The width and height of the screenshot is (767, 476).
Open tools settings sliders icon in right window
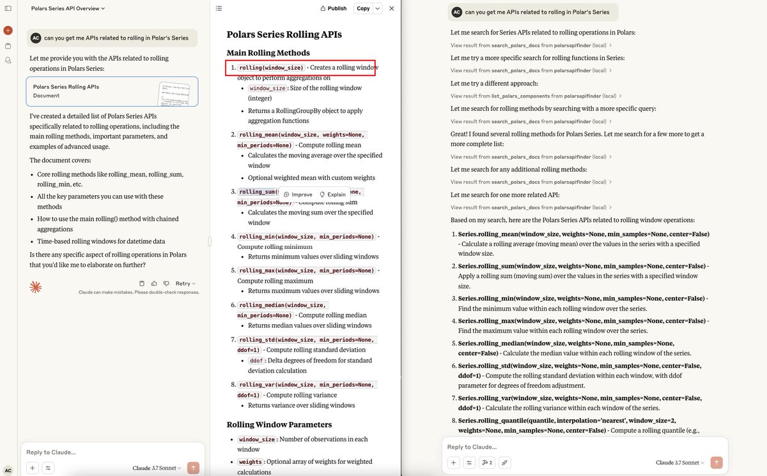click(469, 463)
